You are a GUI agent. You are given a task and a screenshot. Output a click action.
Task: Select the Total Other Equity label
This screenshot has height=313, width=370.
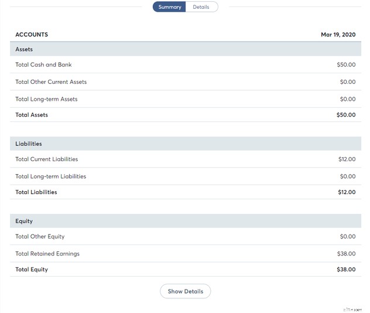(x=40, y=237)
